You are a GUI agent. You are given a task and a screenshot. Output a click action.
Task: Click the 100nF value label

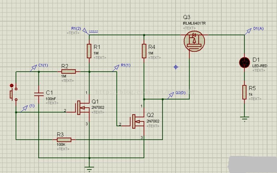click(x=51, y=99)
